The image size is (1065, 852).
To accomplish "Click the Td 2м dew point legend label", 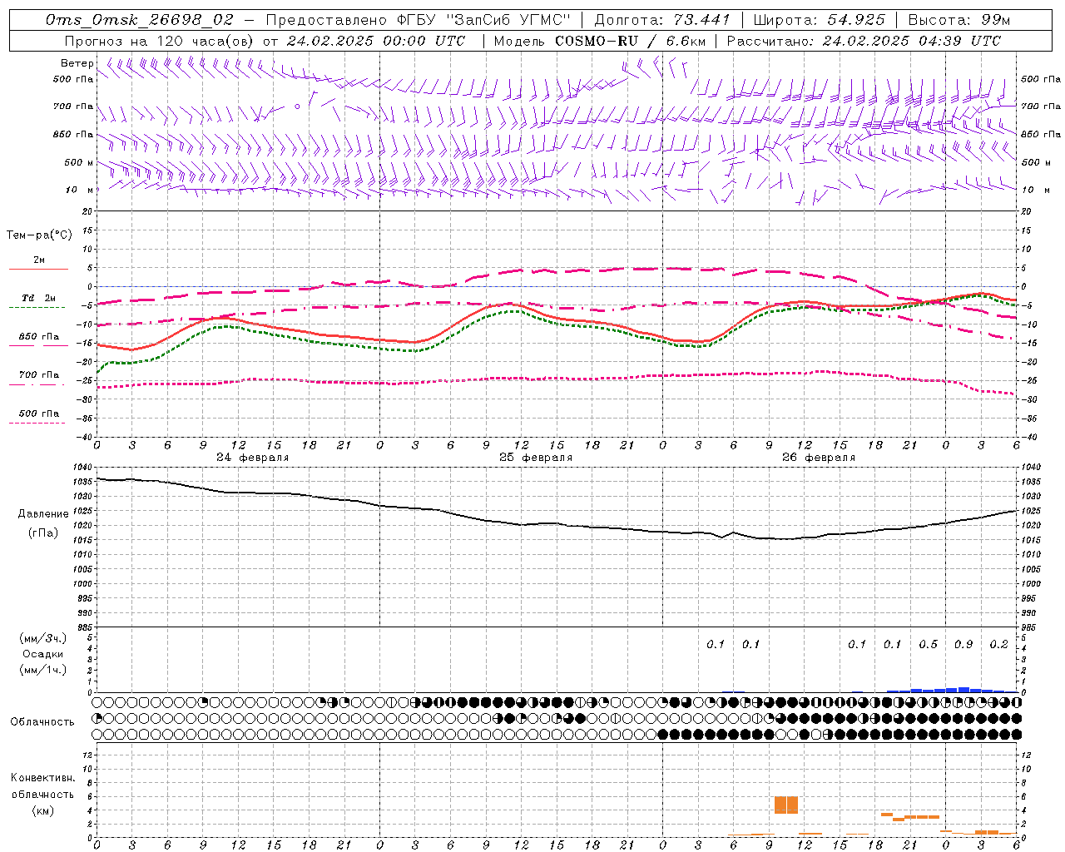I will [x=39, y=298].
